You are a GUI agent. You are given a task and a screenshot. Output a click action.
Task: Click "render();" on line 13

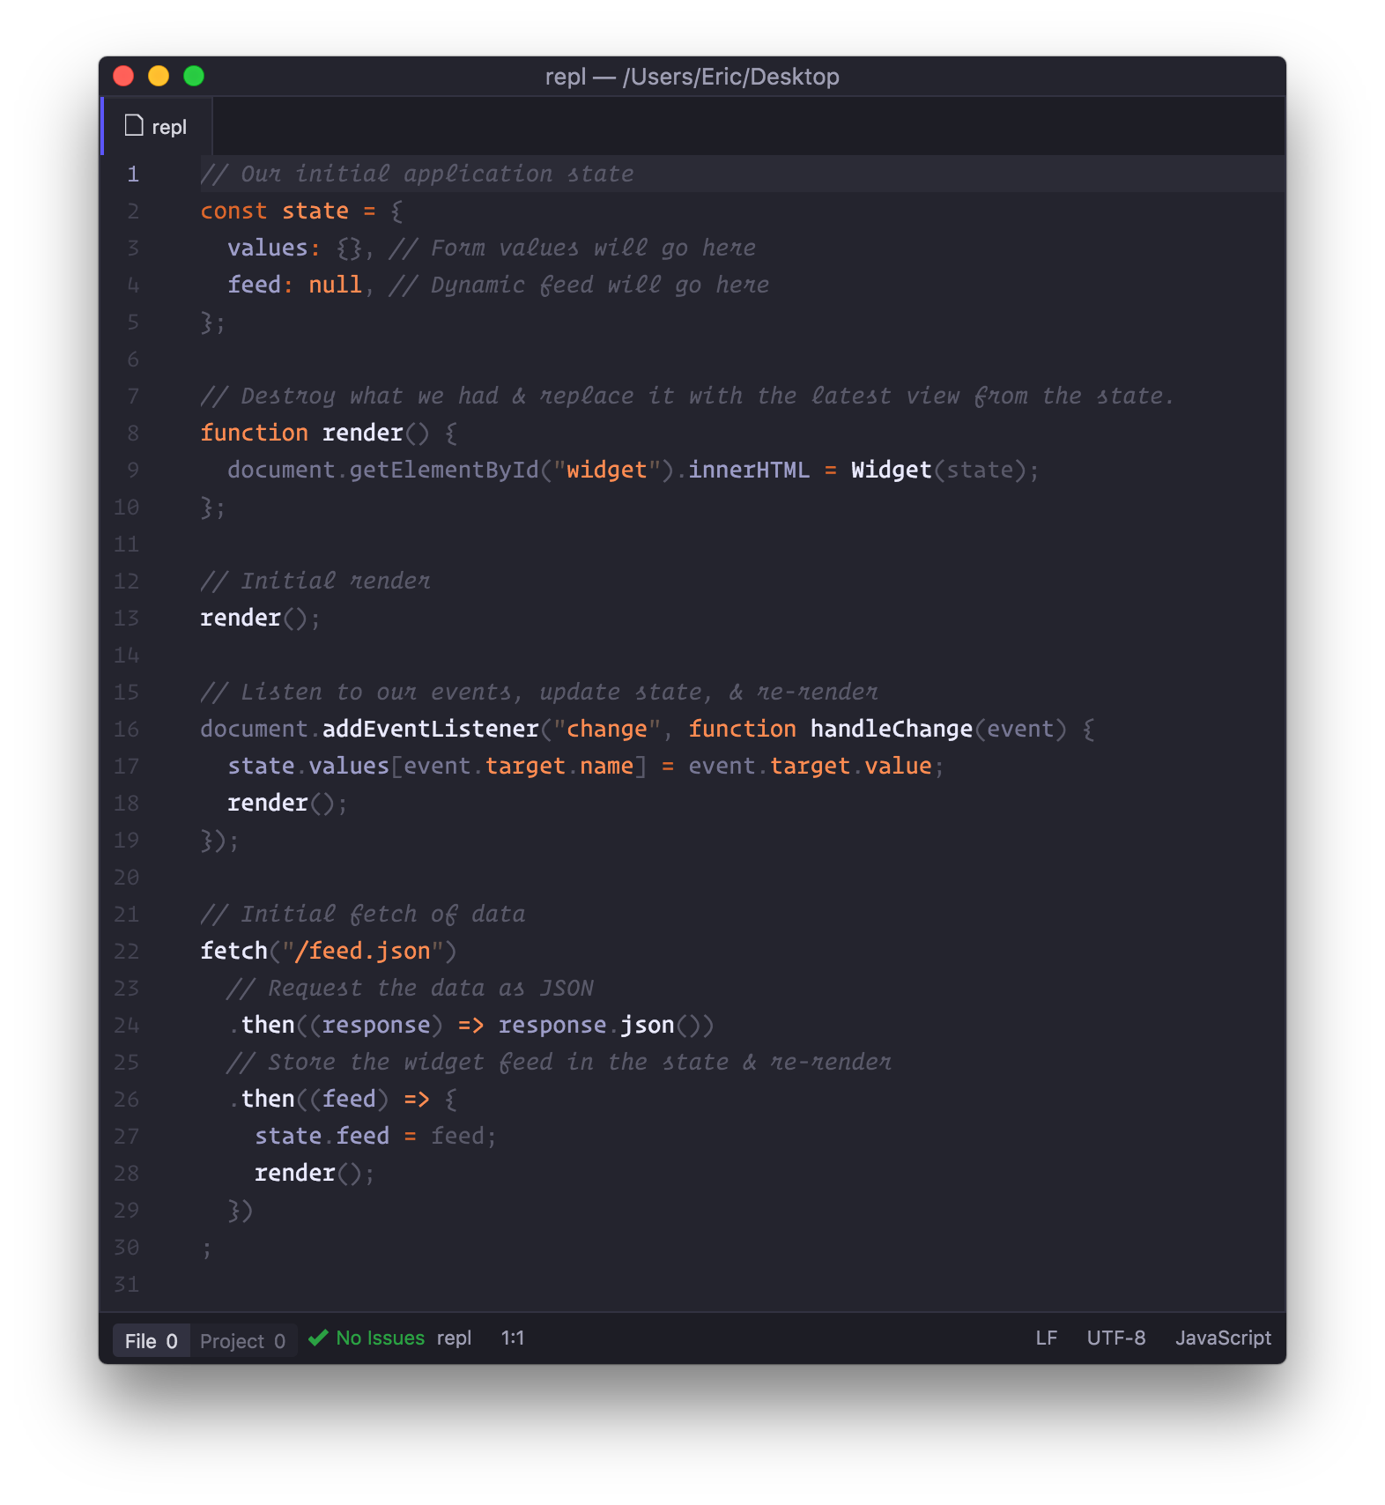coord(261,618)
